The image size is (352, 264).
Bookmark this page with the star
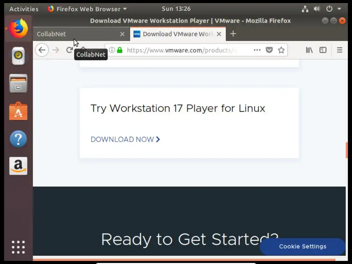coord(281,50)
